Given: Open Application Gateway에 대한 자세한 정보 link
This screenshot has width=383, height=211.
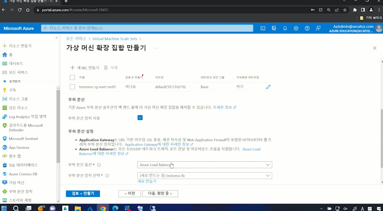Looking at the screenshot, I should (159, 145).
